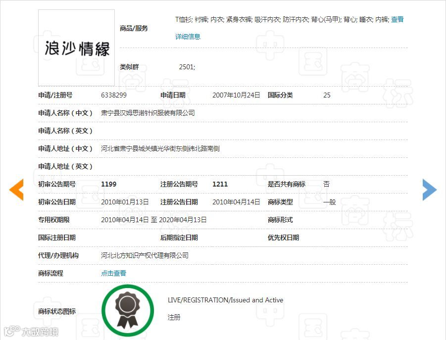This screenshot has height=340, width=446.
Task: Select registration number 6338299
Action: click(114, 95)
